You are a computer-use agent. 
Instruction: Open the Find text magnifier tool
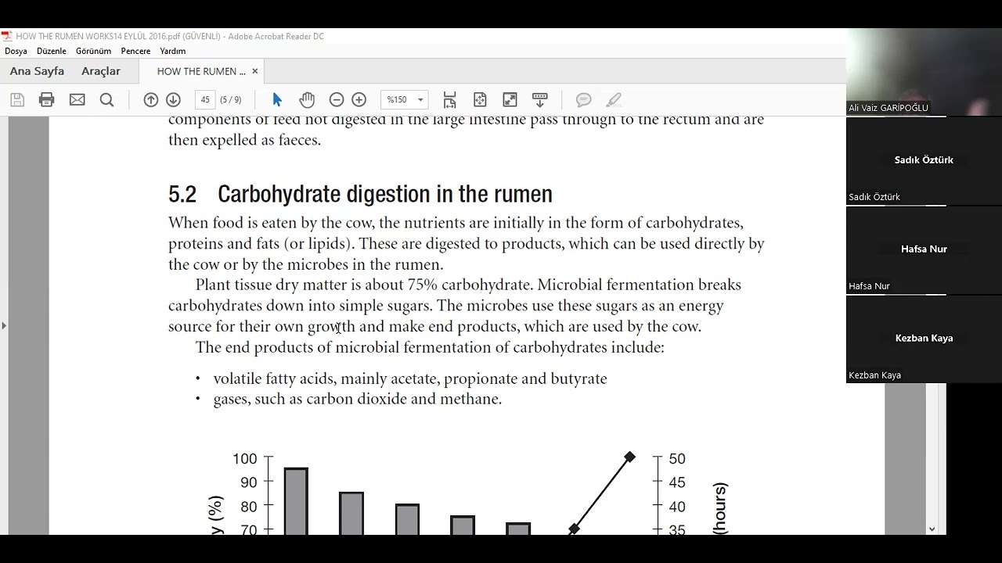pyautogui.click(x=107, y=99)
